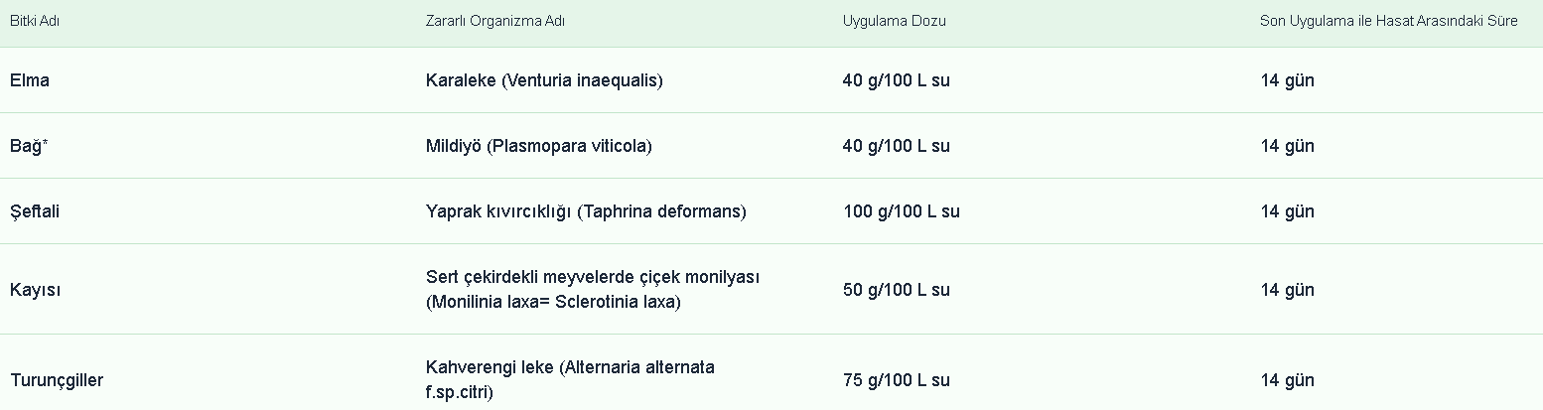This screenshot has height=410, width=1543.
Task: Click the "14 gün" value in Şeftali row
Action: (1287, 211)
